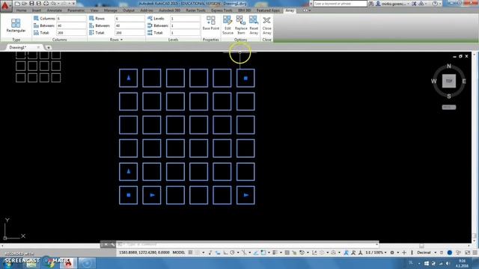Switch to the Insert ribbon tab

click(x=37, y=10)
